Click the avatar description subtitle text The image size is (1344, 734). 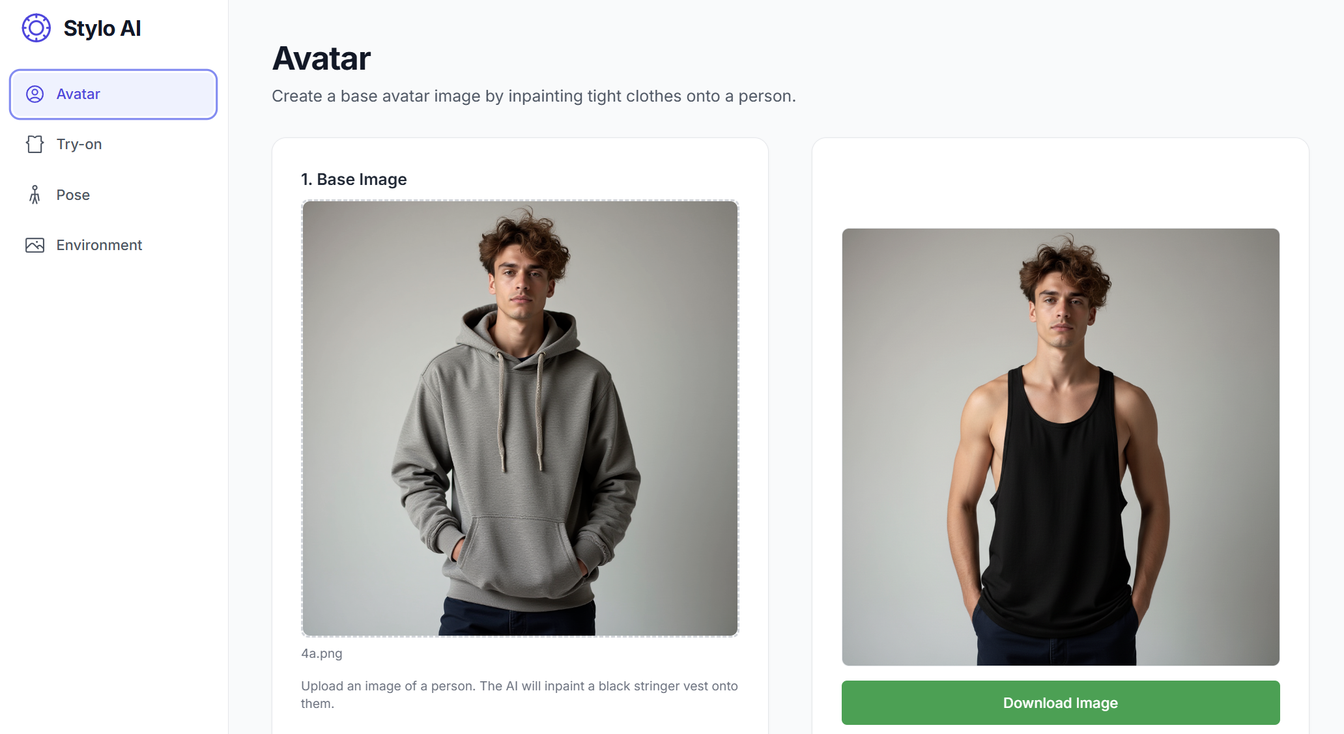coord(534,96)
